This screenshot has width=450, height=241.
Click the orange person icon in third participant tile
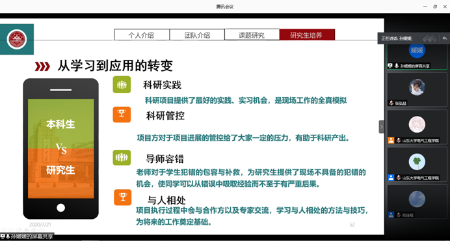[x=391, y=140]
